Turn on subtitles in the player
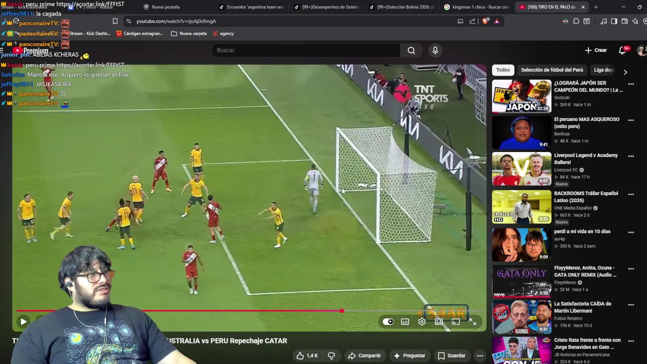Viewport: 647px width, 364px height. click(x=405, y=322)
